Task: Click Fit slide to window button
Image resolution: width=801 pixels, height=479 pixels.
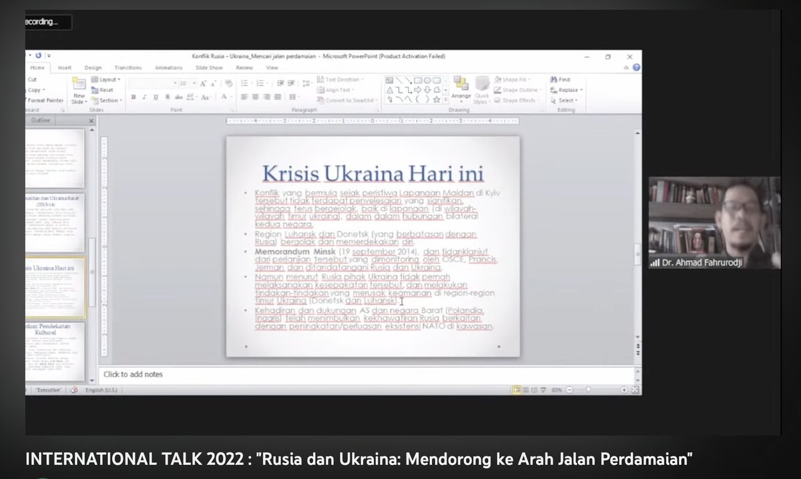Action: [635, 390]
